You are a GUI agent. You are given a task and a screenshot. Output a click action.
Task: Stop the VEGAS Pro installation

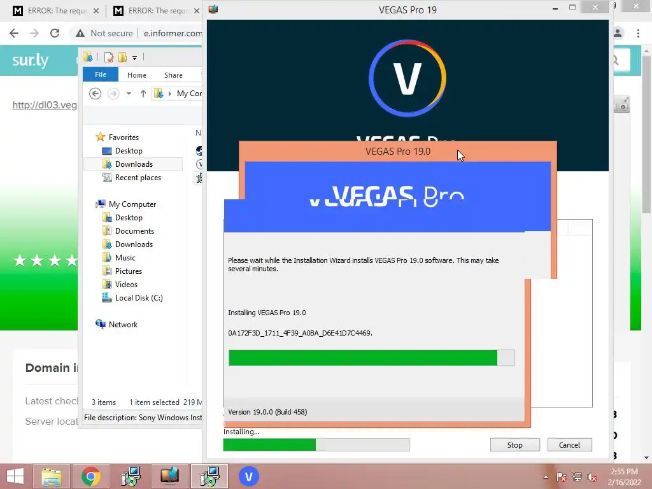click(514, 445)
